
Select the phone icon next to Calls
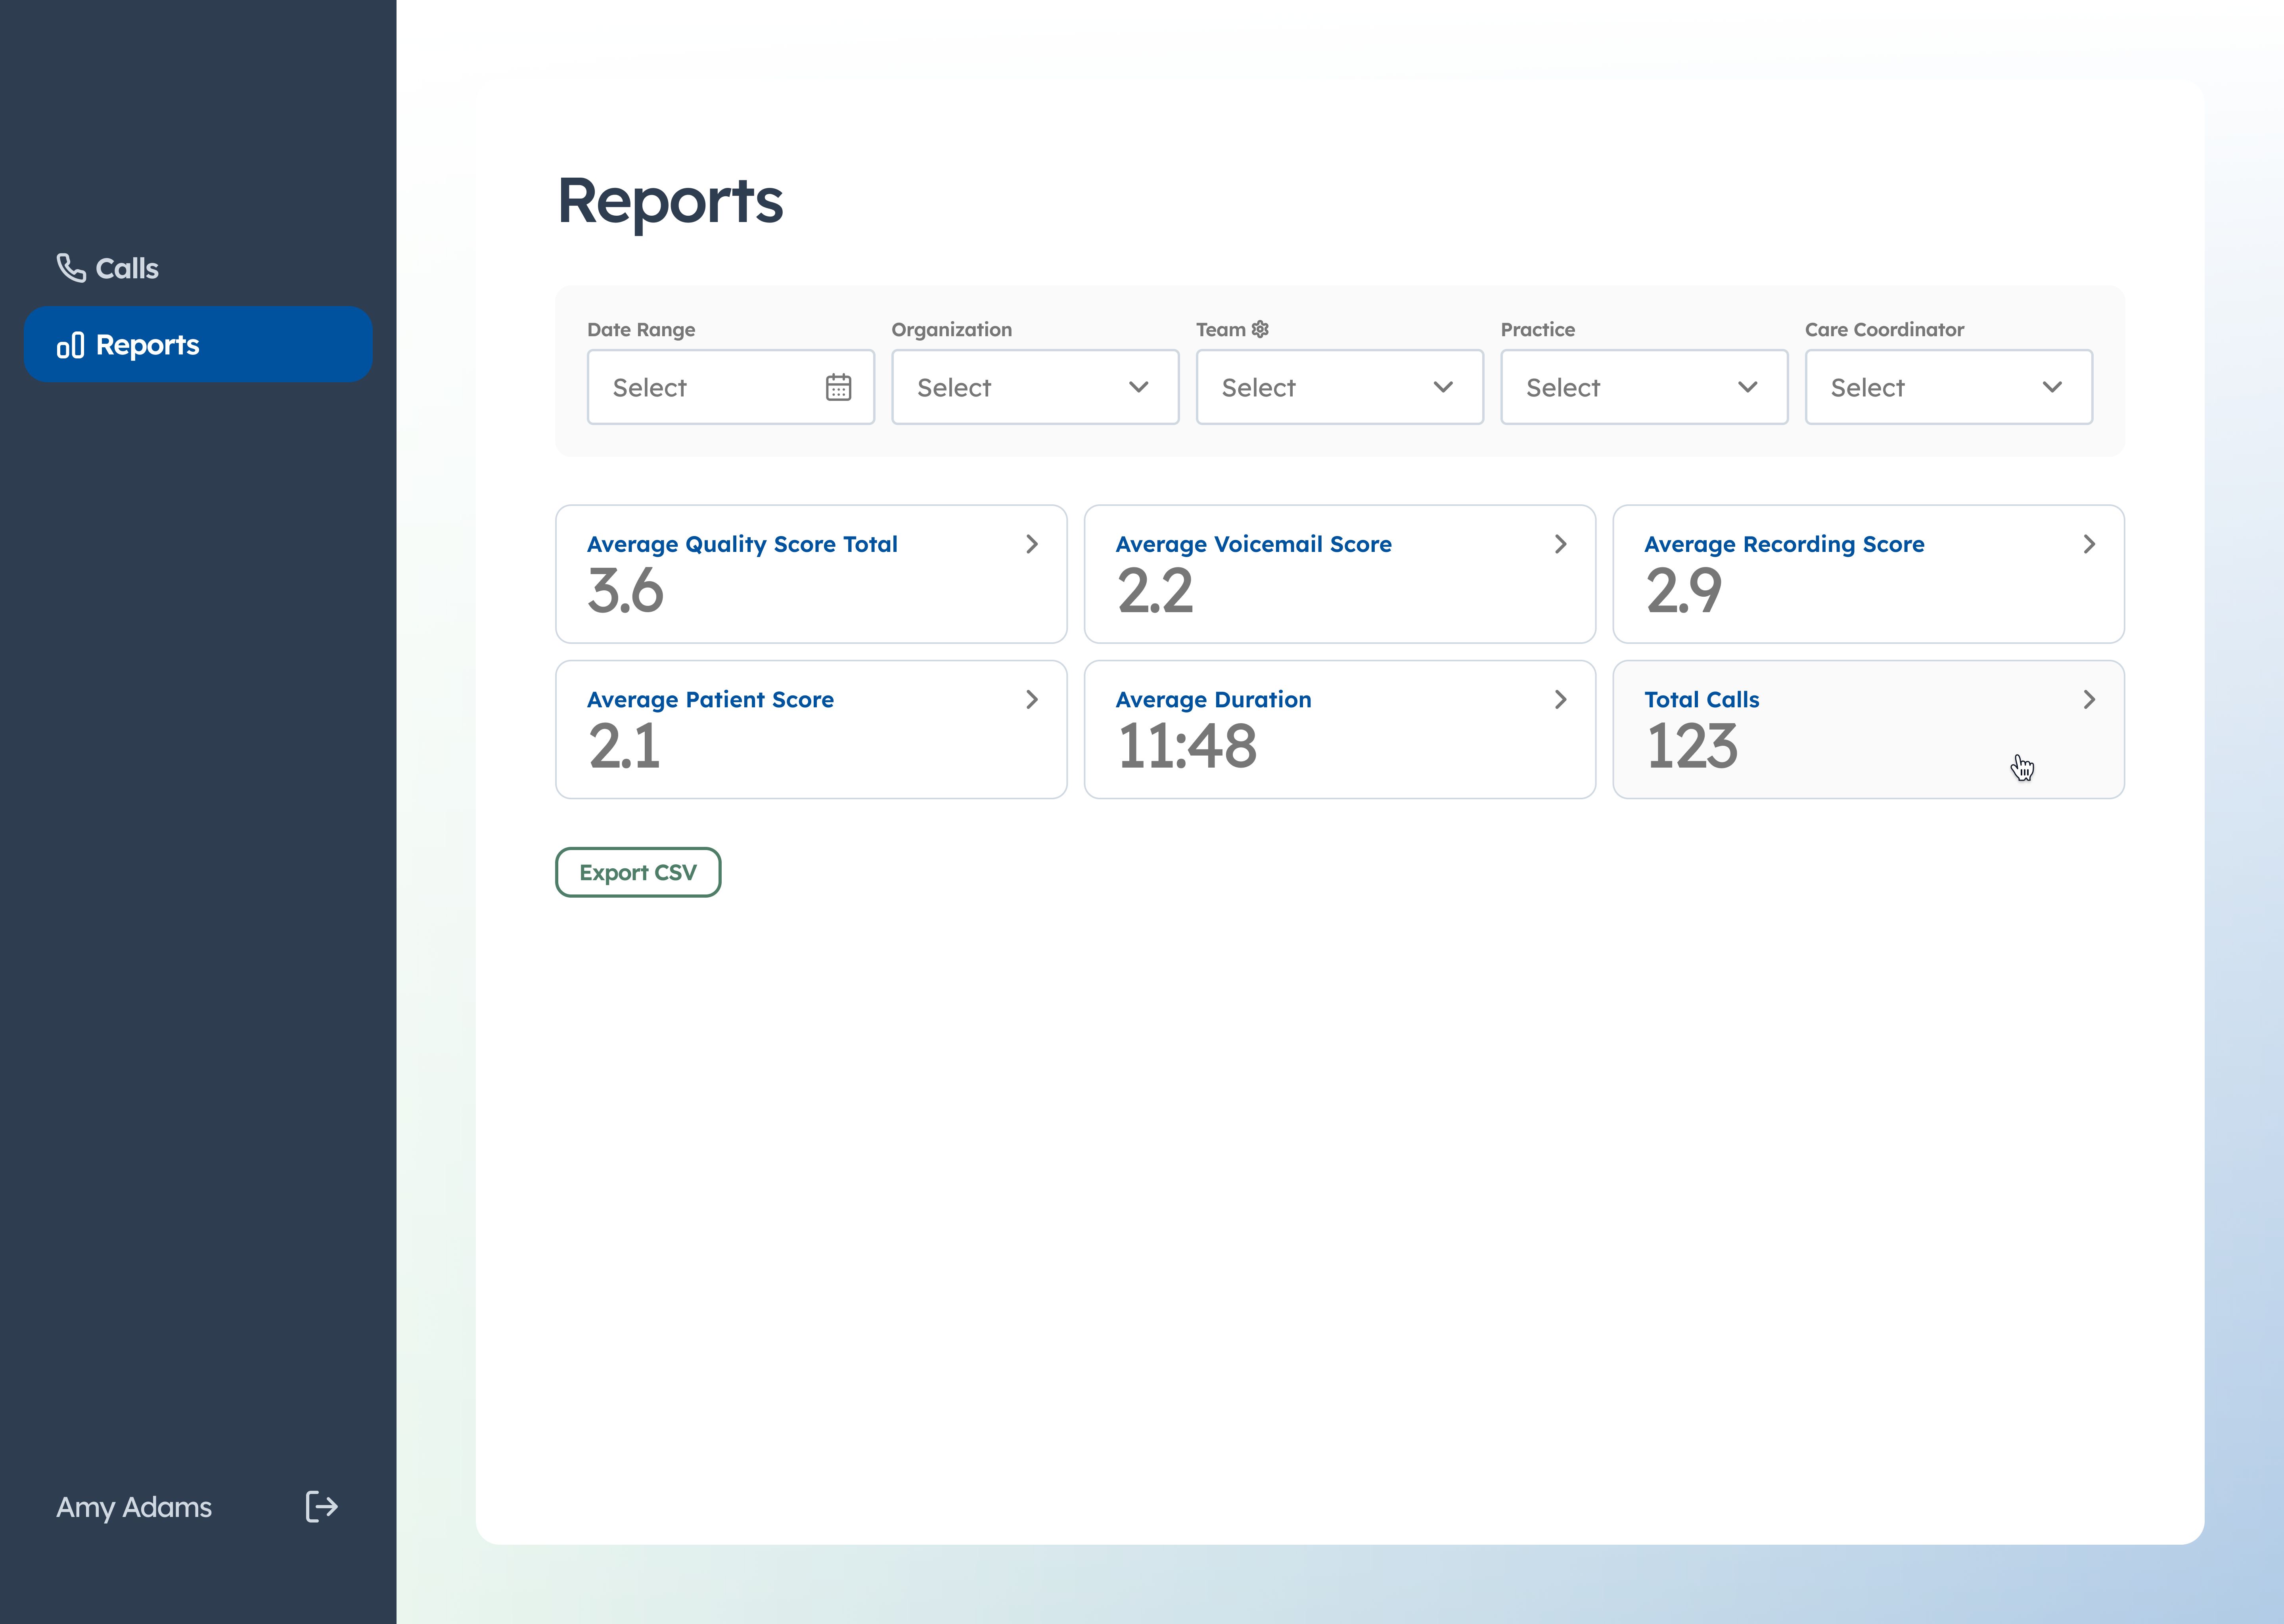(x=71, y=267)
